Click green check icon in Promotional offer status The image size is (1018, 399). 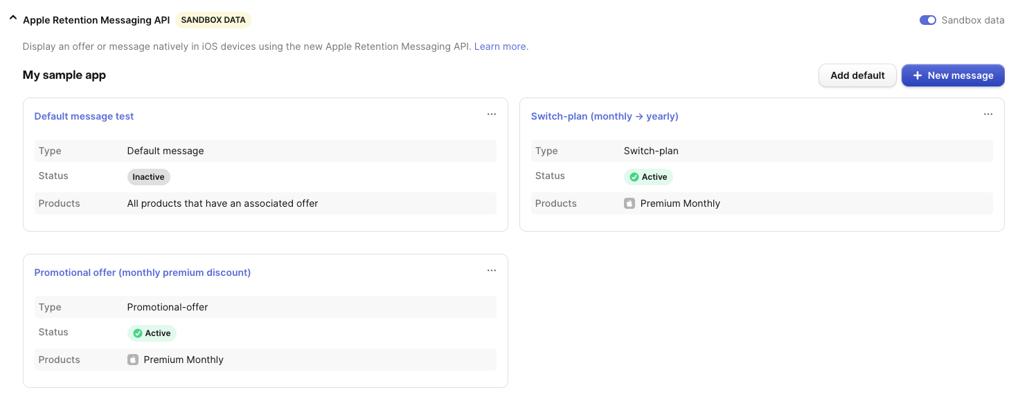[137, 333]
